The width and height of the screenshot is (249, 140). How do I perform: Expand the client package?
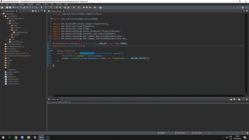pyautogui.click(x=8, y=21)
